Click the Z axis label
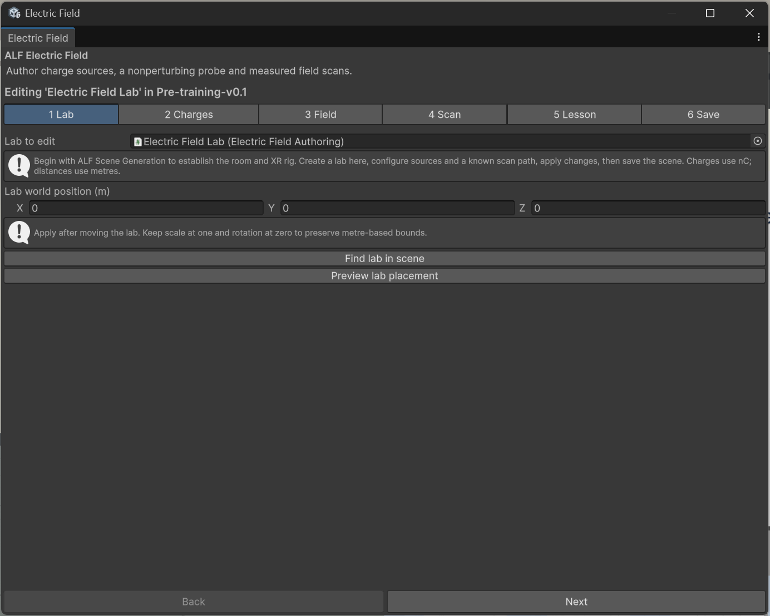This screenshot has height=616, width=770. tap(522, 208)
